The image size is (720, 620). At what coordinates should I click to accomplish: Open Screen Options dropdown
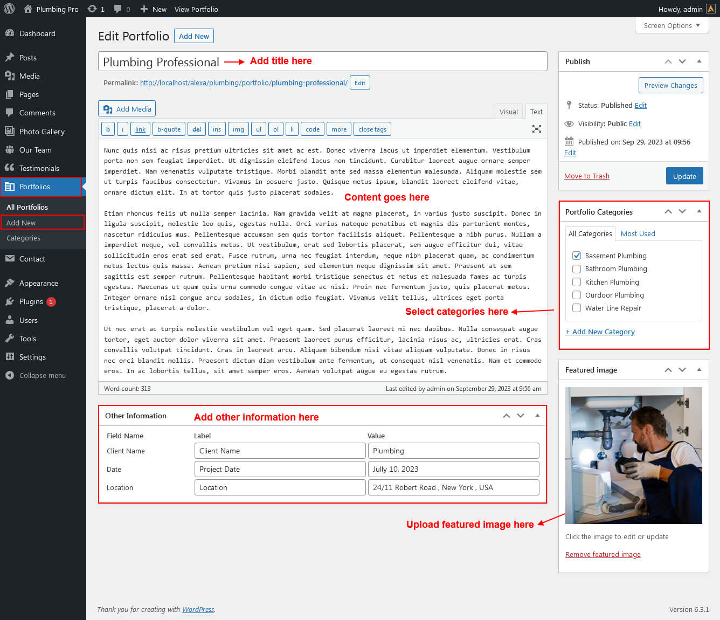(x=671, y=25)
